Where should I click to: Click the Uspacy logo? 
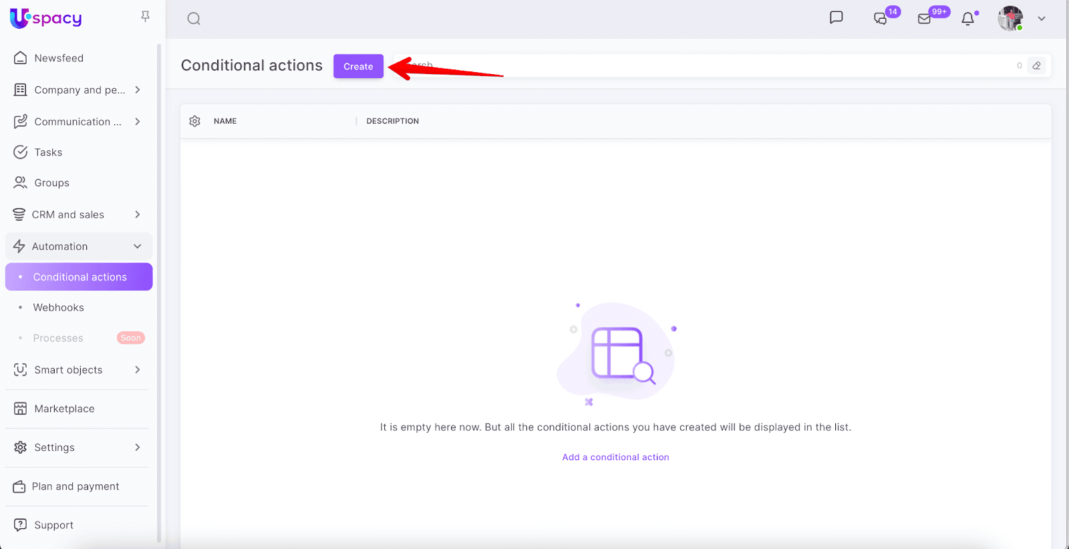point(46,18)
